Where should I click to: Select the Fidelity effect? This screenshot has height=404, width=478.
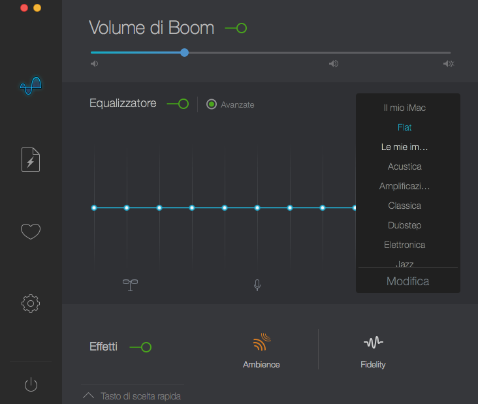click(373, 352)
